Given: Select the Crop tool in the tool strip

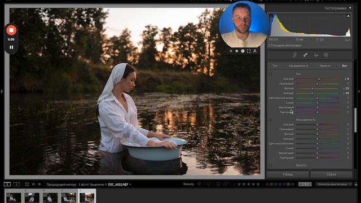Looking at the screenshot, I should coord(294,55).
